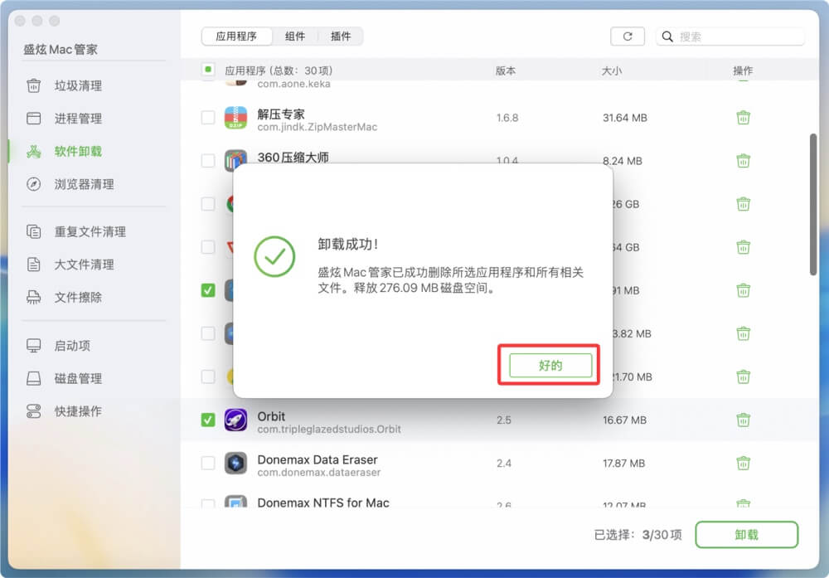Image resolution: width=829 pixels, height=578 pixels.
Task: Click the 卸载 button at the bottom
Action: coord(744,535)
